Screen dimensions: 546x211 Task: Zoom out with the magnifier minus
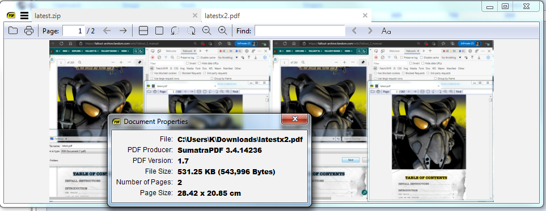pos(207,31)
